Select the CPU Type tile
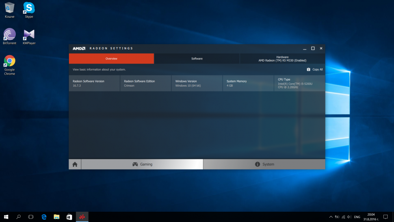Image resolution: width=394 pixels, height=222 pixels. (x=299, y=83)
